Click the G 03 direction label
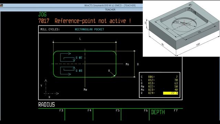 (x=79, y=71)
